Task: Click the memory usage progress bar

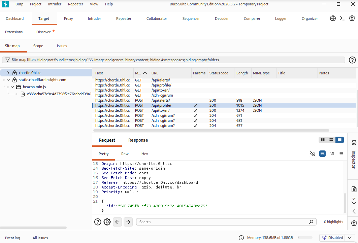Action: (x=305, y=238)
